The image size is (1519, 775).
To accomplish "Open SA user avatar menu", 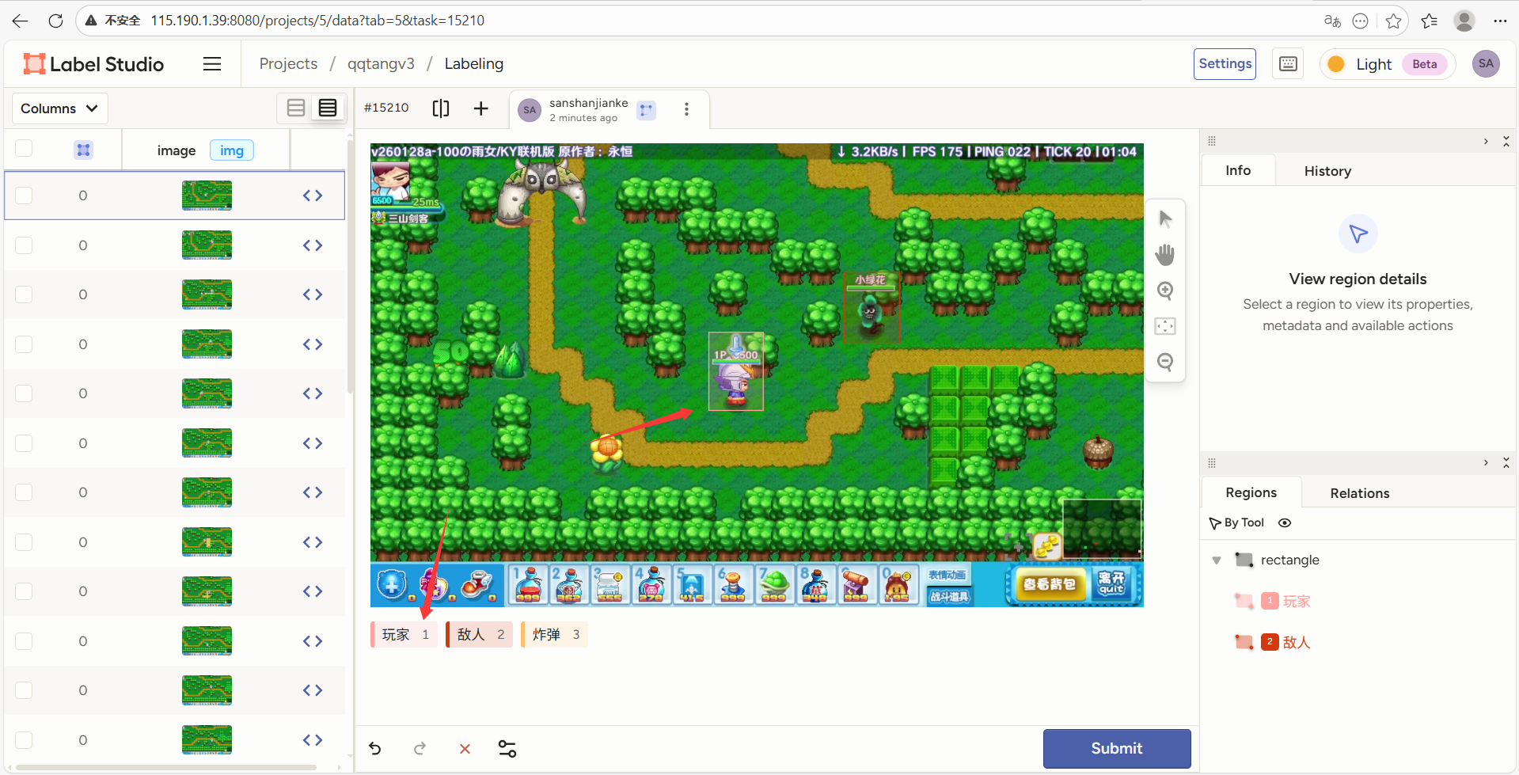I will coord(1486,64).
